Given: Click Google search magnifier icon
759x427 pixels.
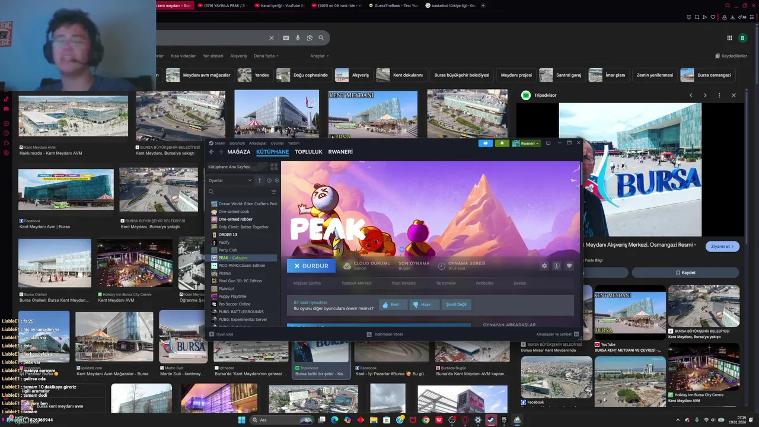Looking at the screenshot, I should [321, 37].
